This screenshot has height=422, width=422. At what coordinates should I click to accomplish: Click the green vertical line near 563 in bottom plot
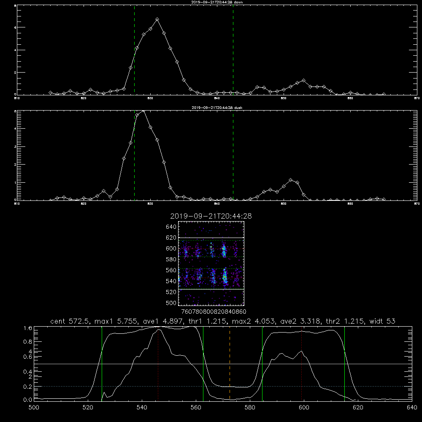pos(203,364)
